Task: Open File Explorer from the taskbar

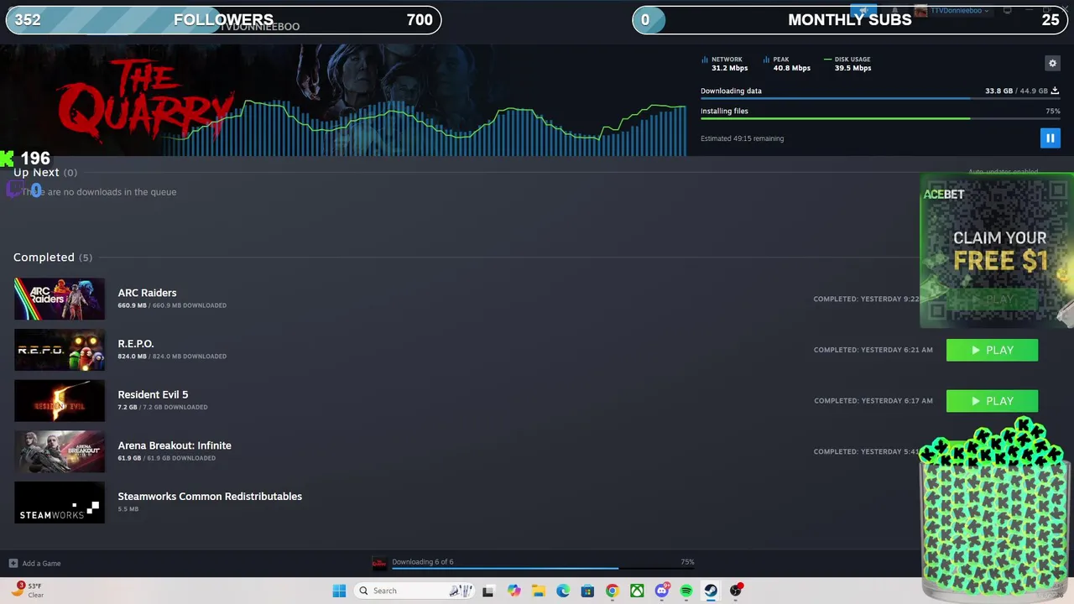Action: click(x=538, y=591)
